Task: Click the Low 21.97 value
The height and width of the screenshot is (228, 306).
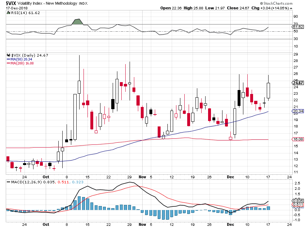Action: pyautogui.click(x=215, y=8)
